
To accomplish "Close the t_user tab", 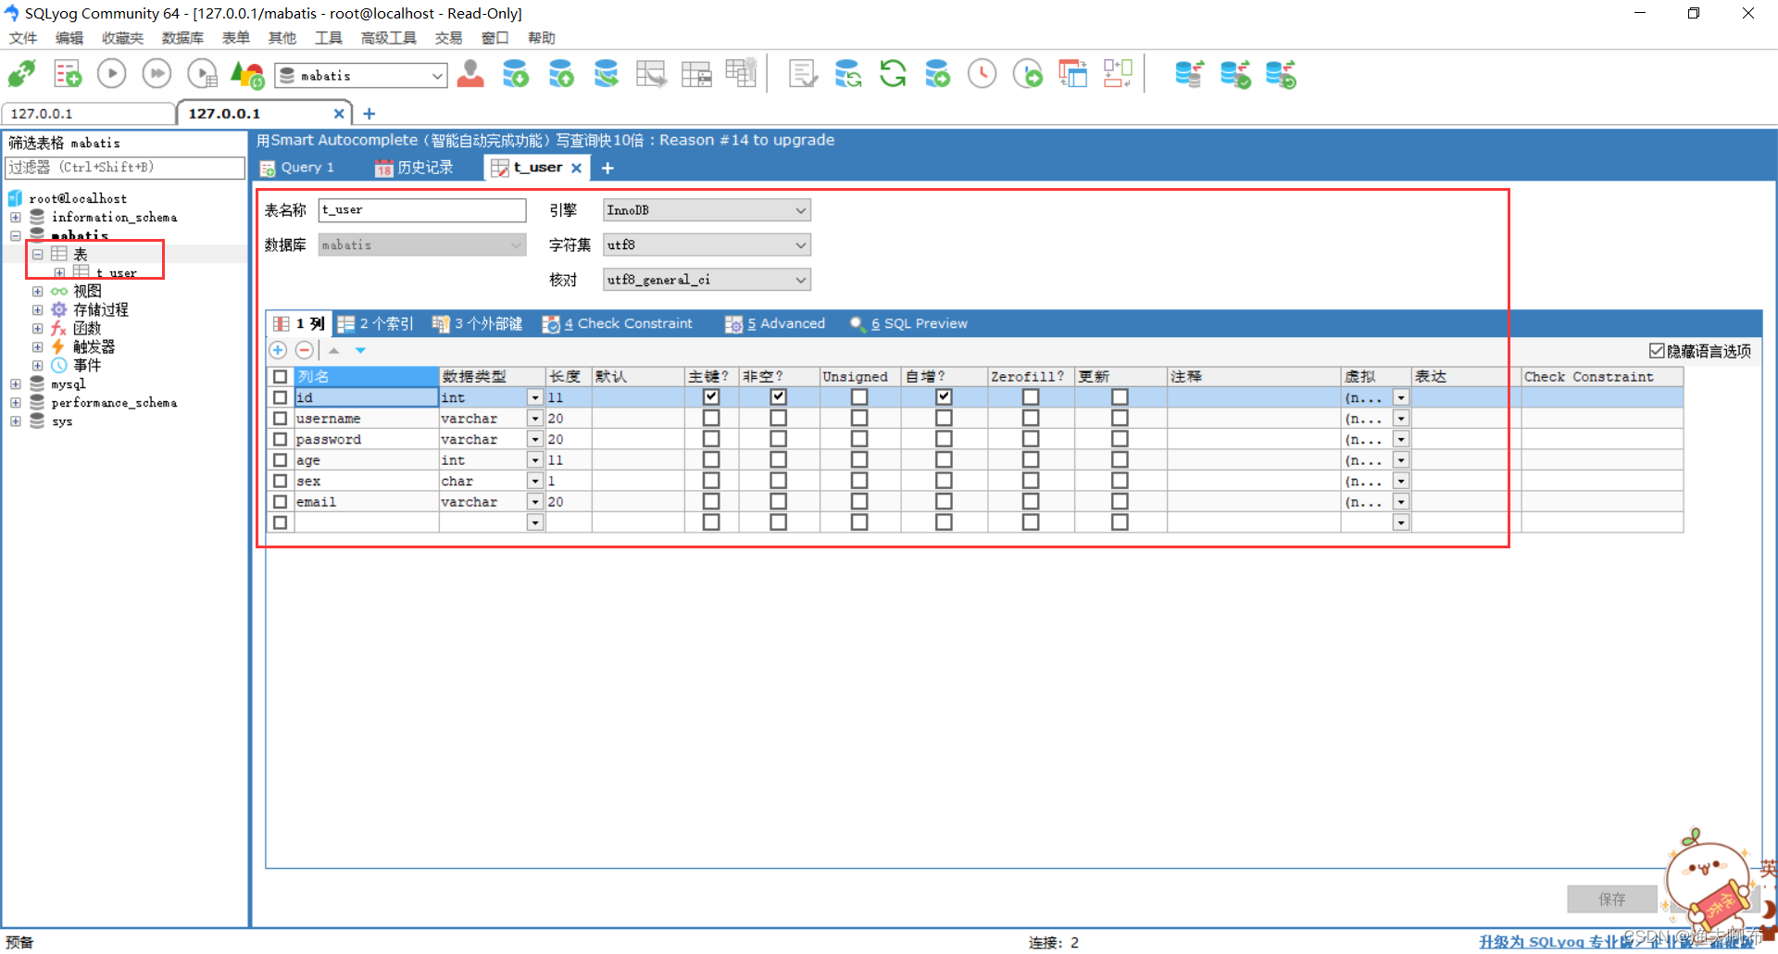I will coord(576,168).
